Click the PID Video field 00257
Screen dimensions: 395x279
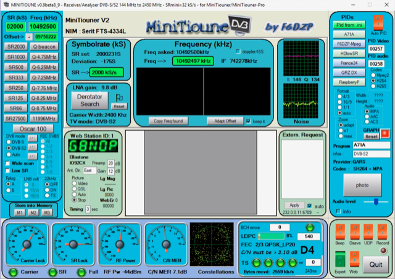click(376, 49)
